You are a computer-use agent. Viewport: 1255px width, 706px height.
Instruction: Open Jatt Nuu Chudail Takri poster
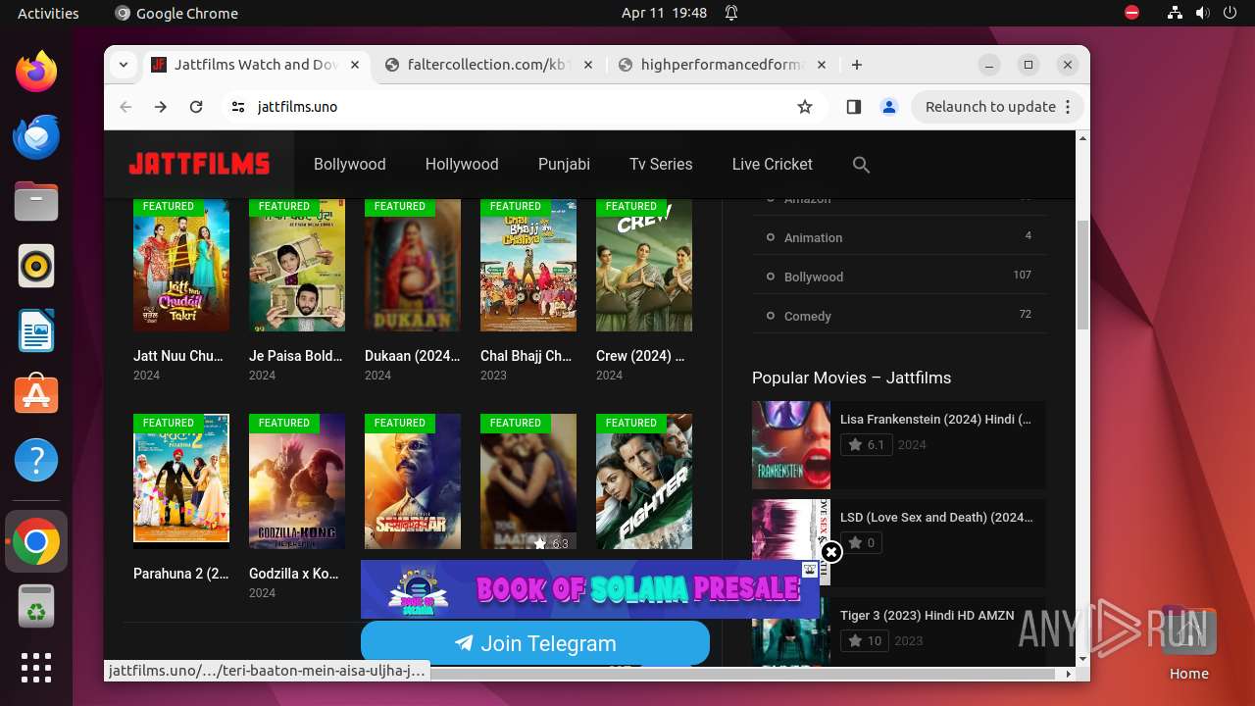tap(181, 266)
